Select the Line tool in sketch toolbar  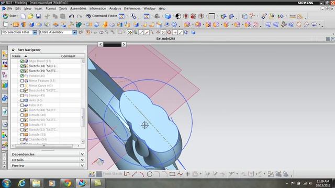coord(135,174)
